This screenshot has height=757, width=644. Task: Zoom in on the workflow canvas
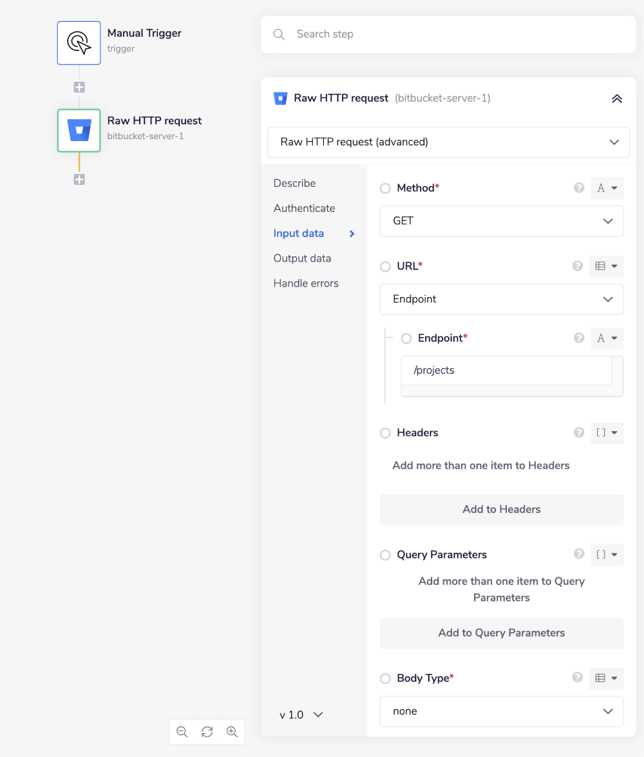232,731
